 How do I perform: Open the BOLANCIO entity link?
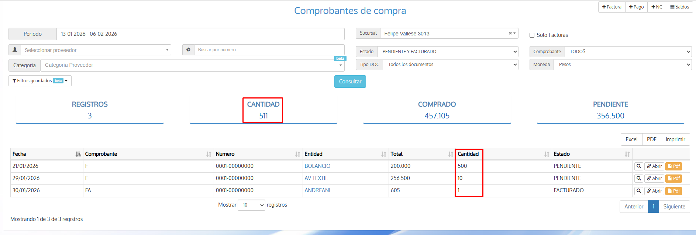[317, 166]
